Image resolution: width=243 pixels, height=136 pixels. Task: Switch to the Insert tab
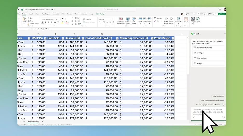[31, 14]
